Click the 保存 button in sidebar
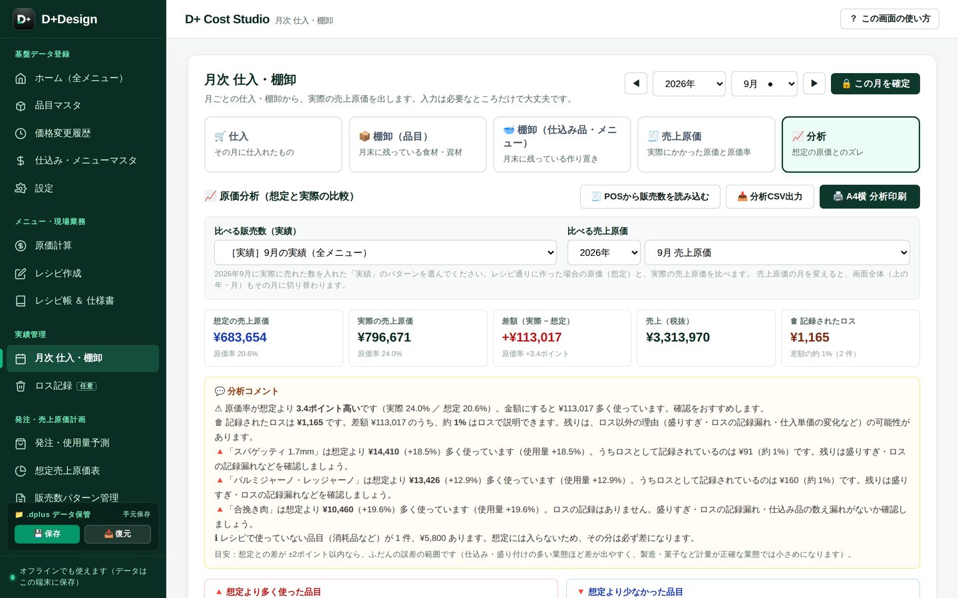958x598 pixels. (47, 534)
